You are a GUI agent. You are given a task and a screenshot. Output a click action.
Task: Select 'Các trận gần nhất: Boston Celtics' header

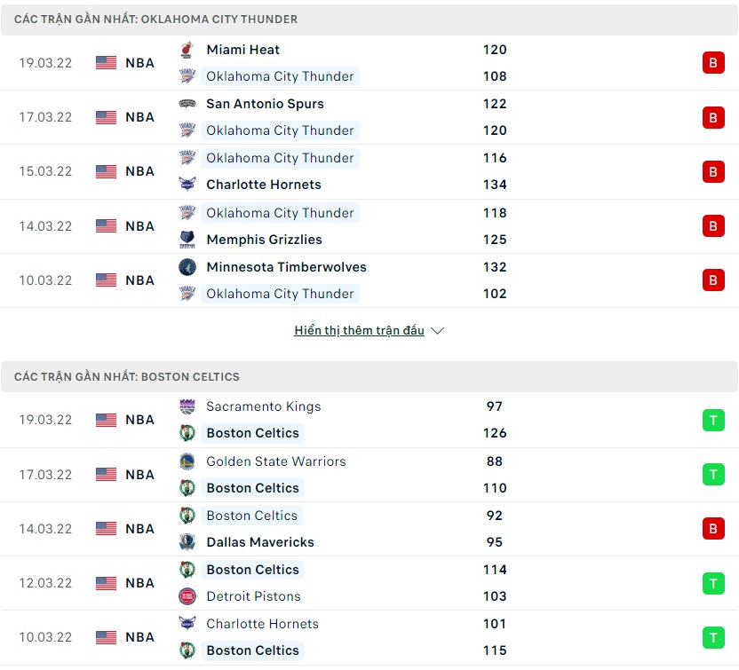(127, 376)
